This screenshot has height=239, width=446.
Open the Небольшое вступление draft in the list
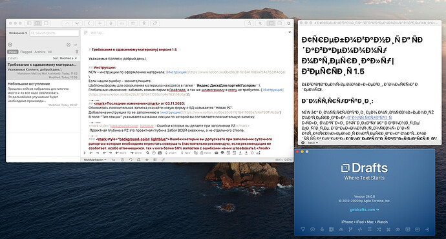(43, 94)
